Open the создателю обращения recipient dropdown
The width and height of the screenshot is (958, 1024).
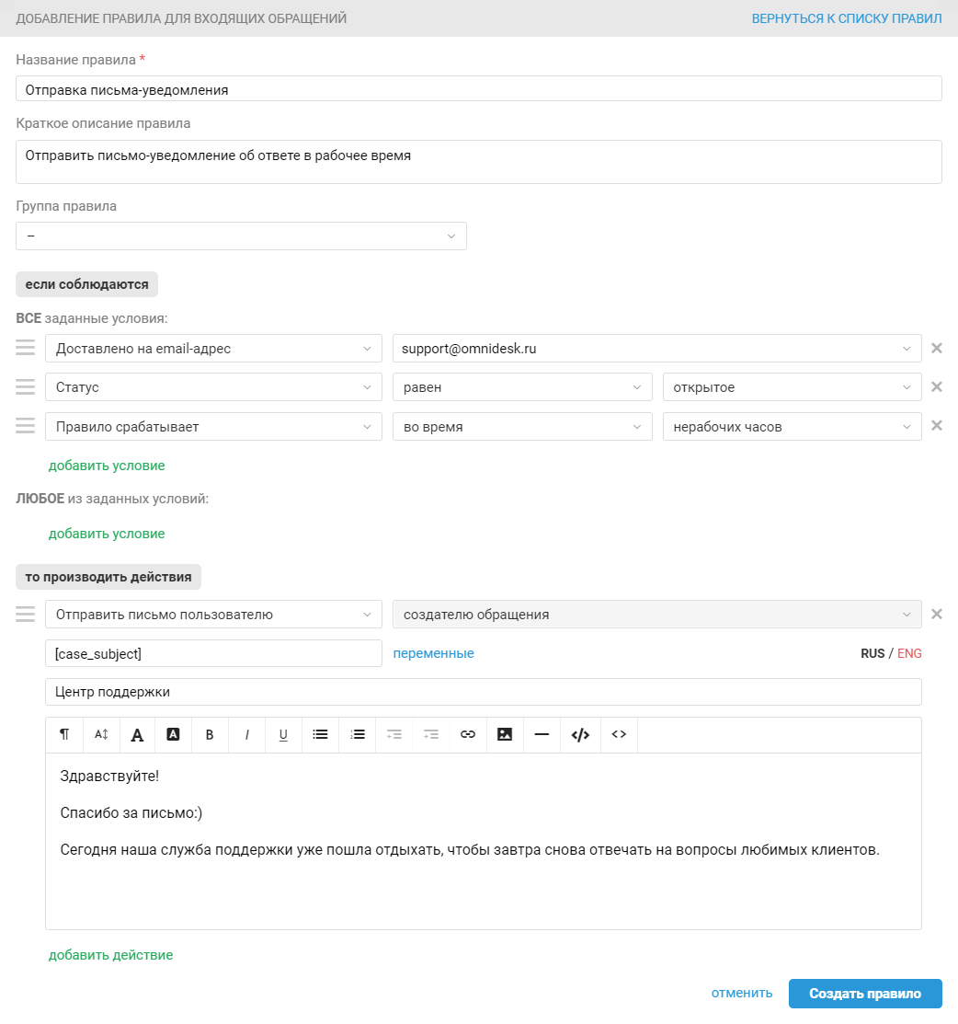[657, 615]
